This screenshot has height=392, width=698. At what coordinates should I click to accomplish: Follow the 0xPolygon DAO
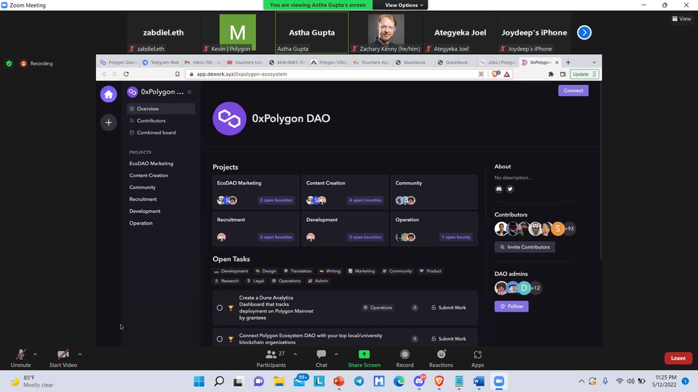pos(511,306)
